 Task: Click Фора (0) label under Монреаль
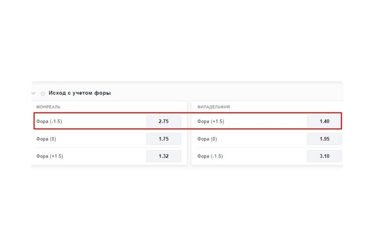tap(46, 139)
